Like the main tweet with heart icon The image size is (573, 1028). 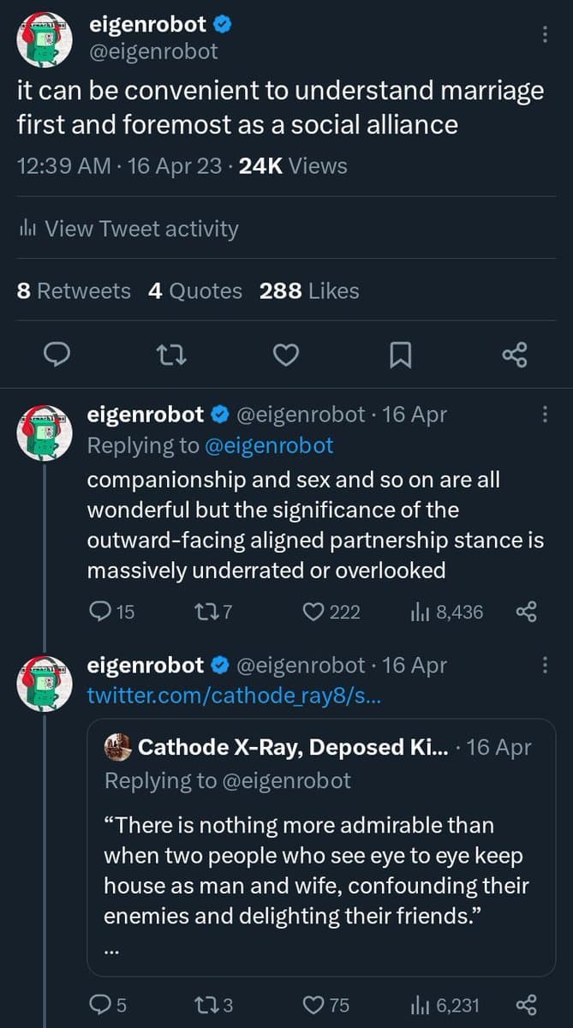286,355
